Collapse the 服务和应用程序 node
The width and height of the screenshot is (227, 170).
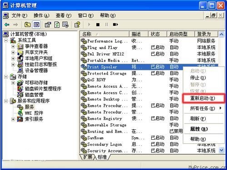coord(6,101)
